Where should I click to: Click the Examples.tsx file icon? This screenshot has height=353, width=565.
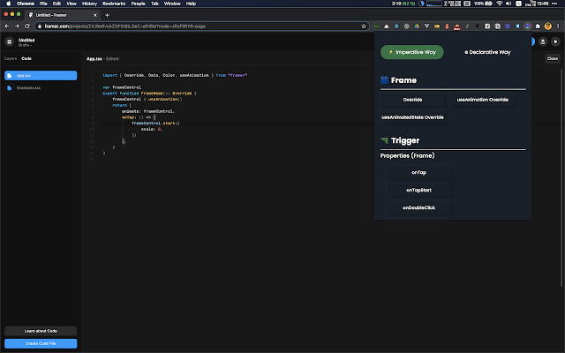pyautogui.click(x=10, y=88)
